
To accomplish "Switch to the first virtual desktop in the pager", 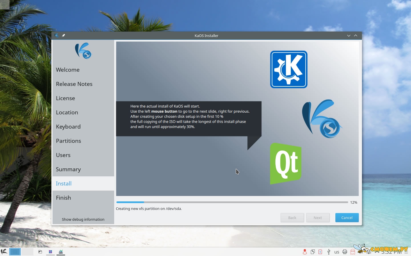I will coord(15,252).
